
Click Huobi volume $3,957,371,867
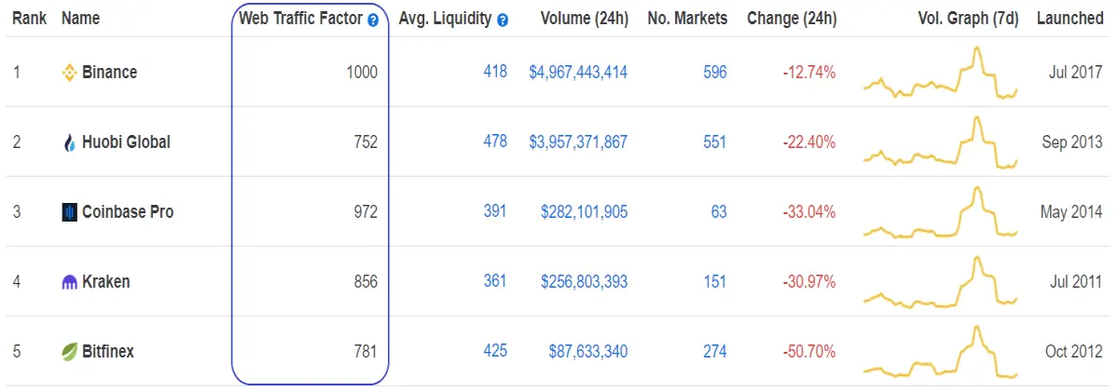click(x=578, y=142)
